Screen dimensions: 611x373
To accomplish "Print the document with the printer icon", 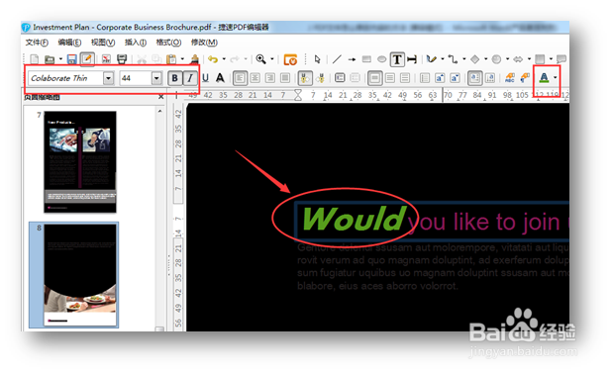I will point(122,59).
